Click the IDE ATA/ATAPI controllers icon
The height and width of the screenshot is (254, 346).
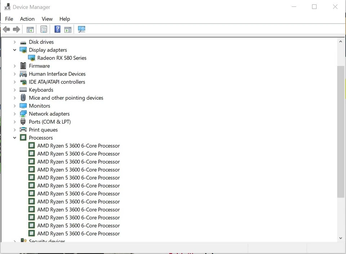[x=23, y=82]
